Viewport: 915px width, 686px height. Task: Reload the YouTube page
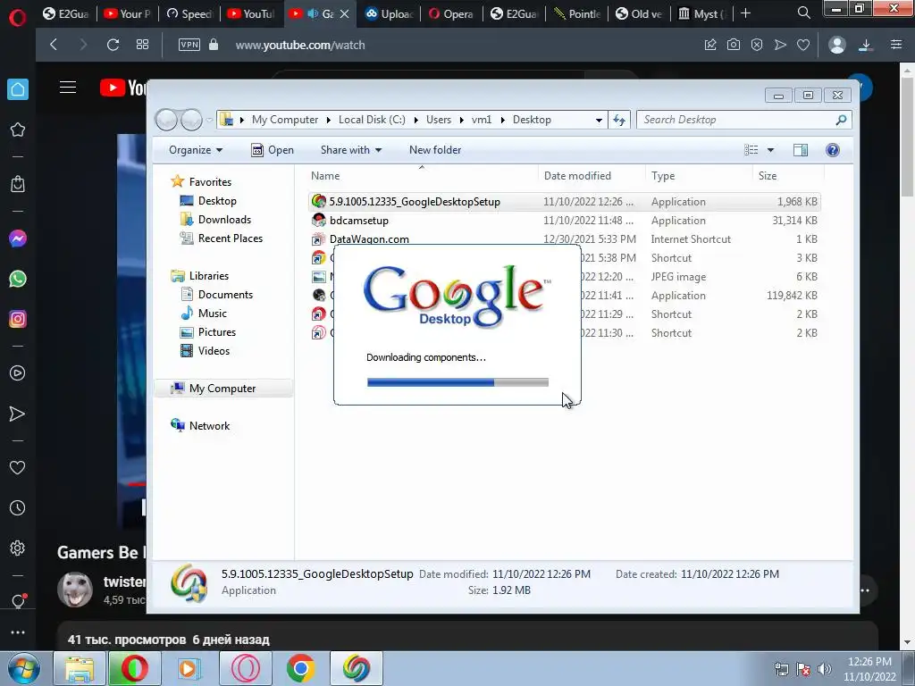tap(113, 45)
